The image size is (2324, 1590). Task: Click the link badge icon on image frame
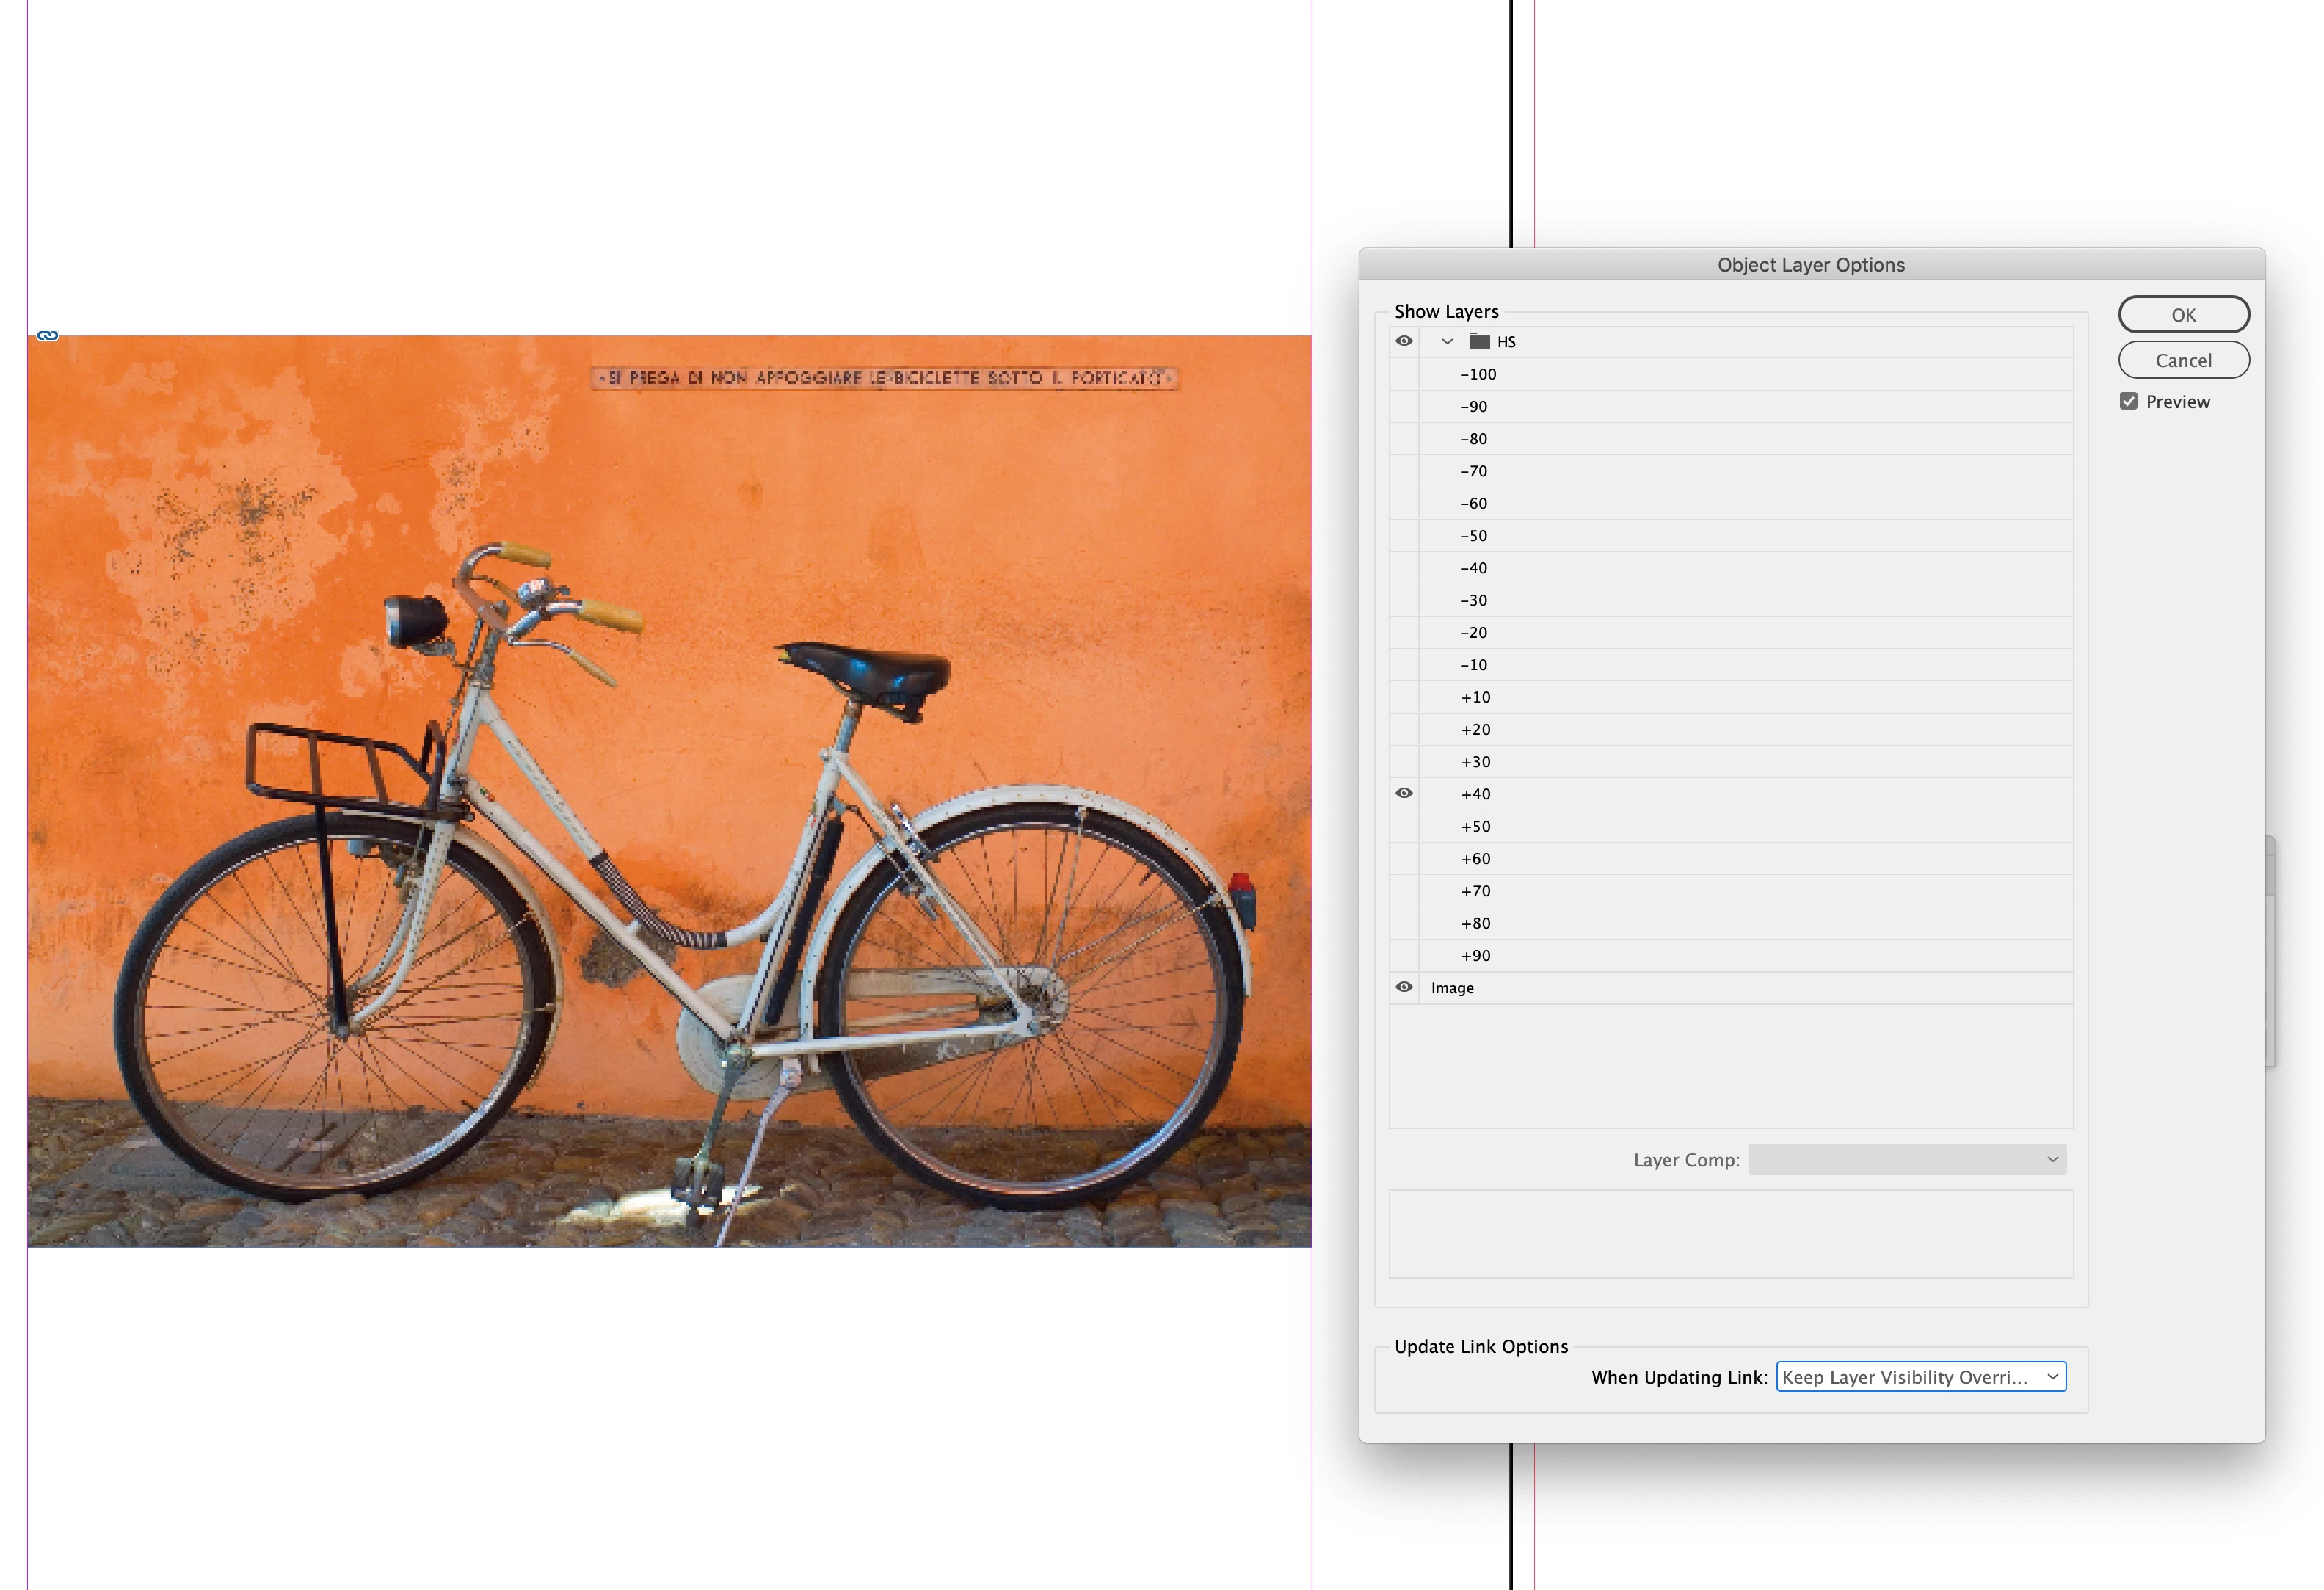pos(47,336)
